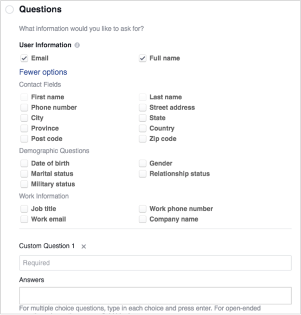Remove Custom Question 1 with X icon

click(x=84, y=246)
